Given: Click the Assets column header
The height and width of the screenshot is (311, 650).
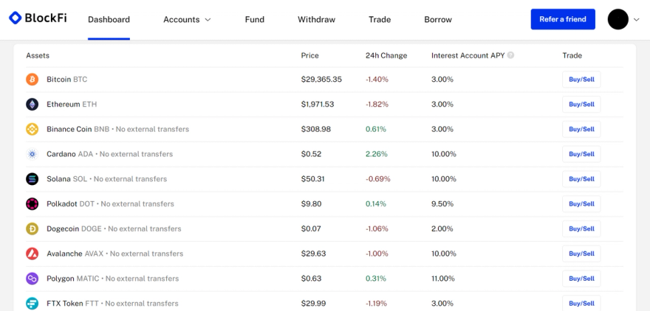Looking at the screenshot, I should [38, 55].
